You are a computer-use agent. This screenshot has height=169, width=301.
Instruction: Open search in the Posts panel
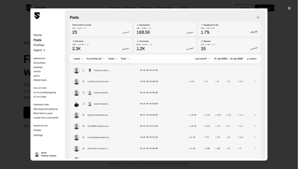[258, 17]
